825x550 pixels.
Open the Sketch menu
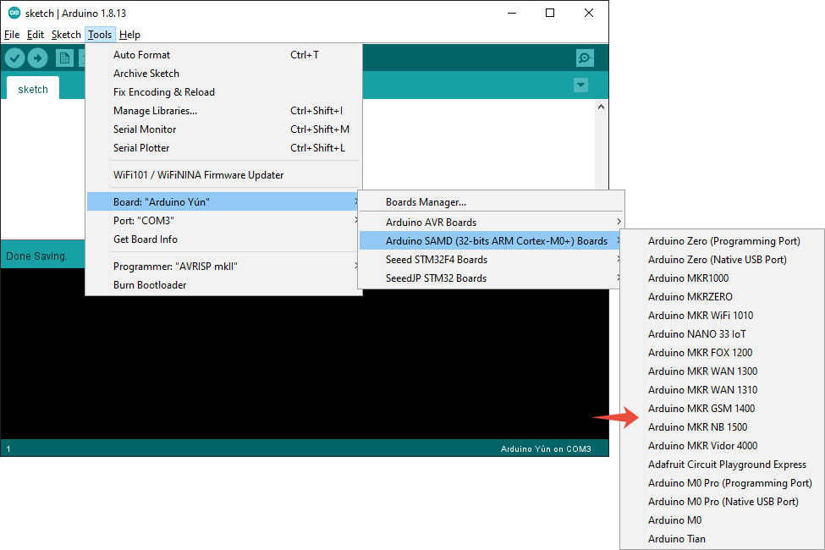click(x=66, y=35)
